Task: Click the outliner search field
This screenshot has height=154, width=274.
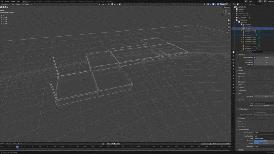Action: point(255,4)
